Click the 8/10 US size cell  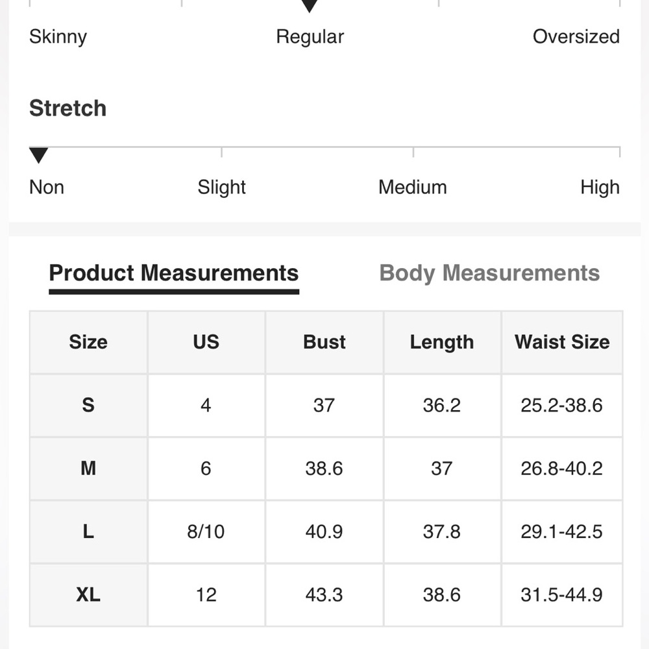coord(206,532)
